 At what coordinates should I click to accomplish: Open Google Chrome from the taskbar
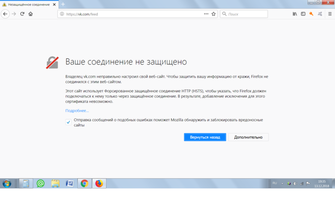click(x=84, y=183)
